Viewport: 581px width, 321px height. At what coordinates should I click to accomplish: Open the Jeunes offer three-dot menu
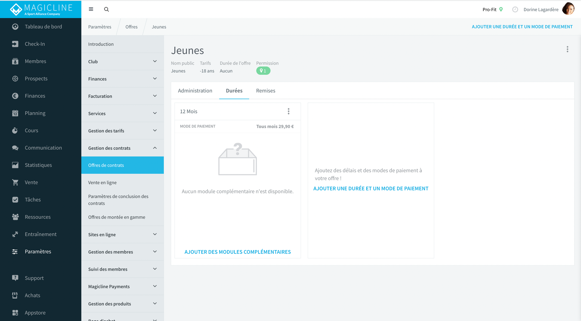coord(567,49)
